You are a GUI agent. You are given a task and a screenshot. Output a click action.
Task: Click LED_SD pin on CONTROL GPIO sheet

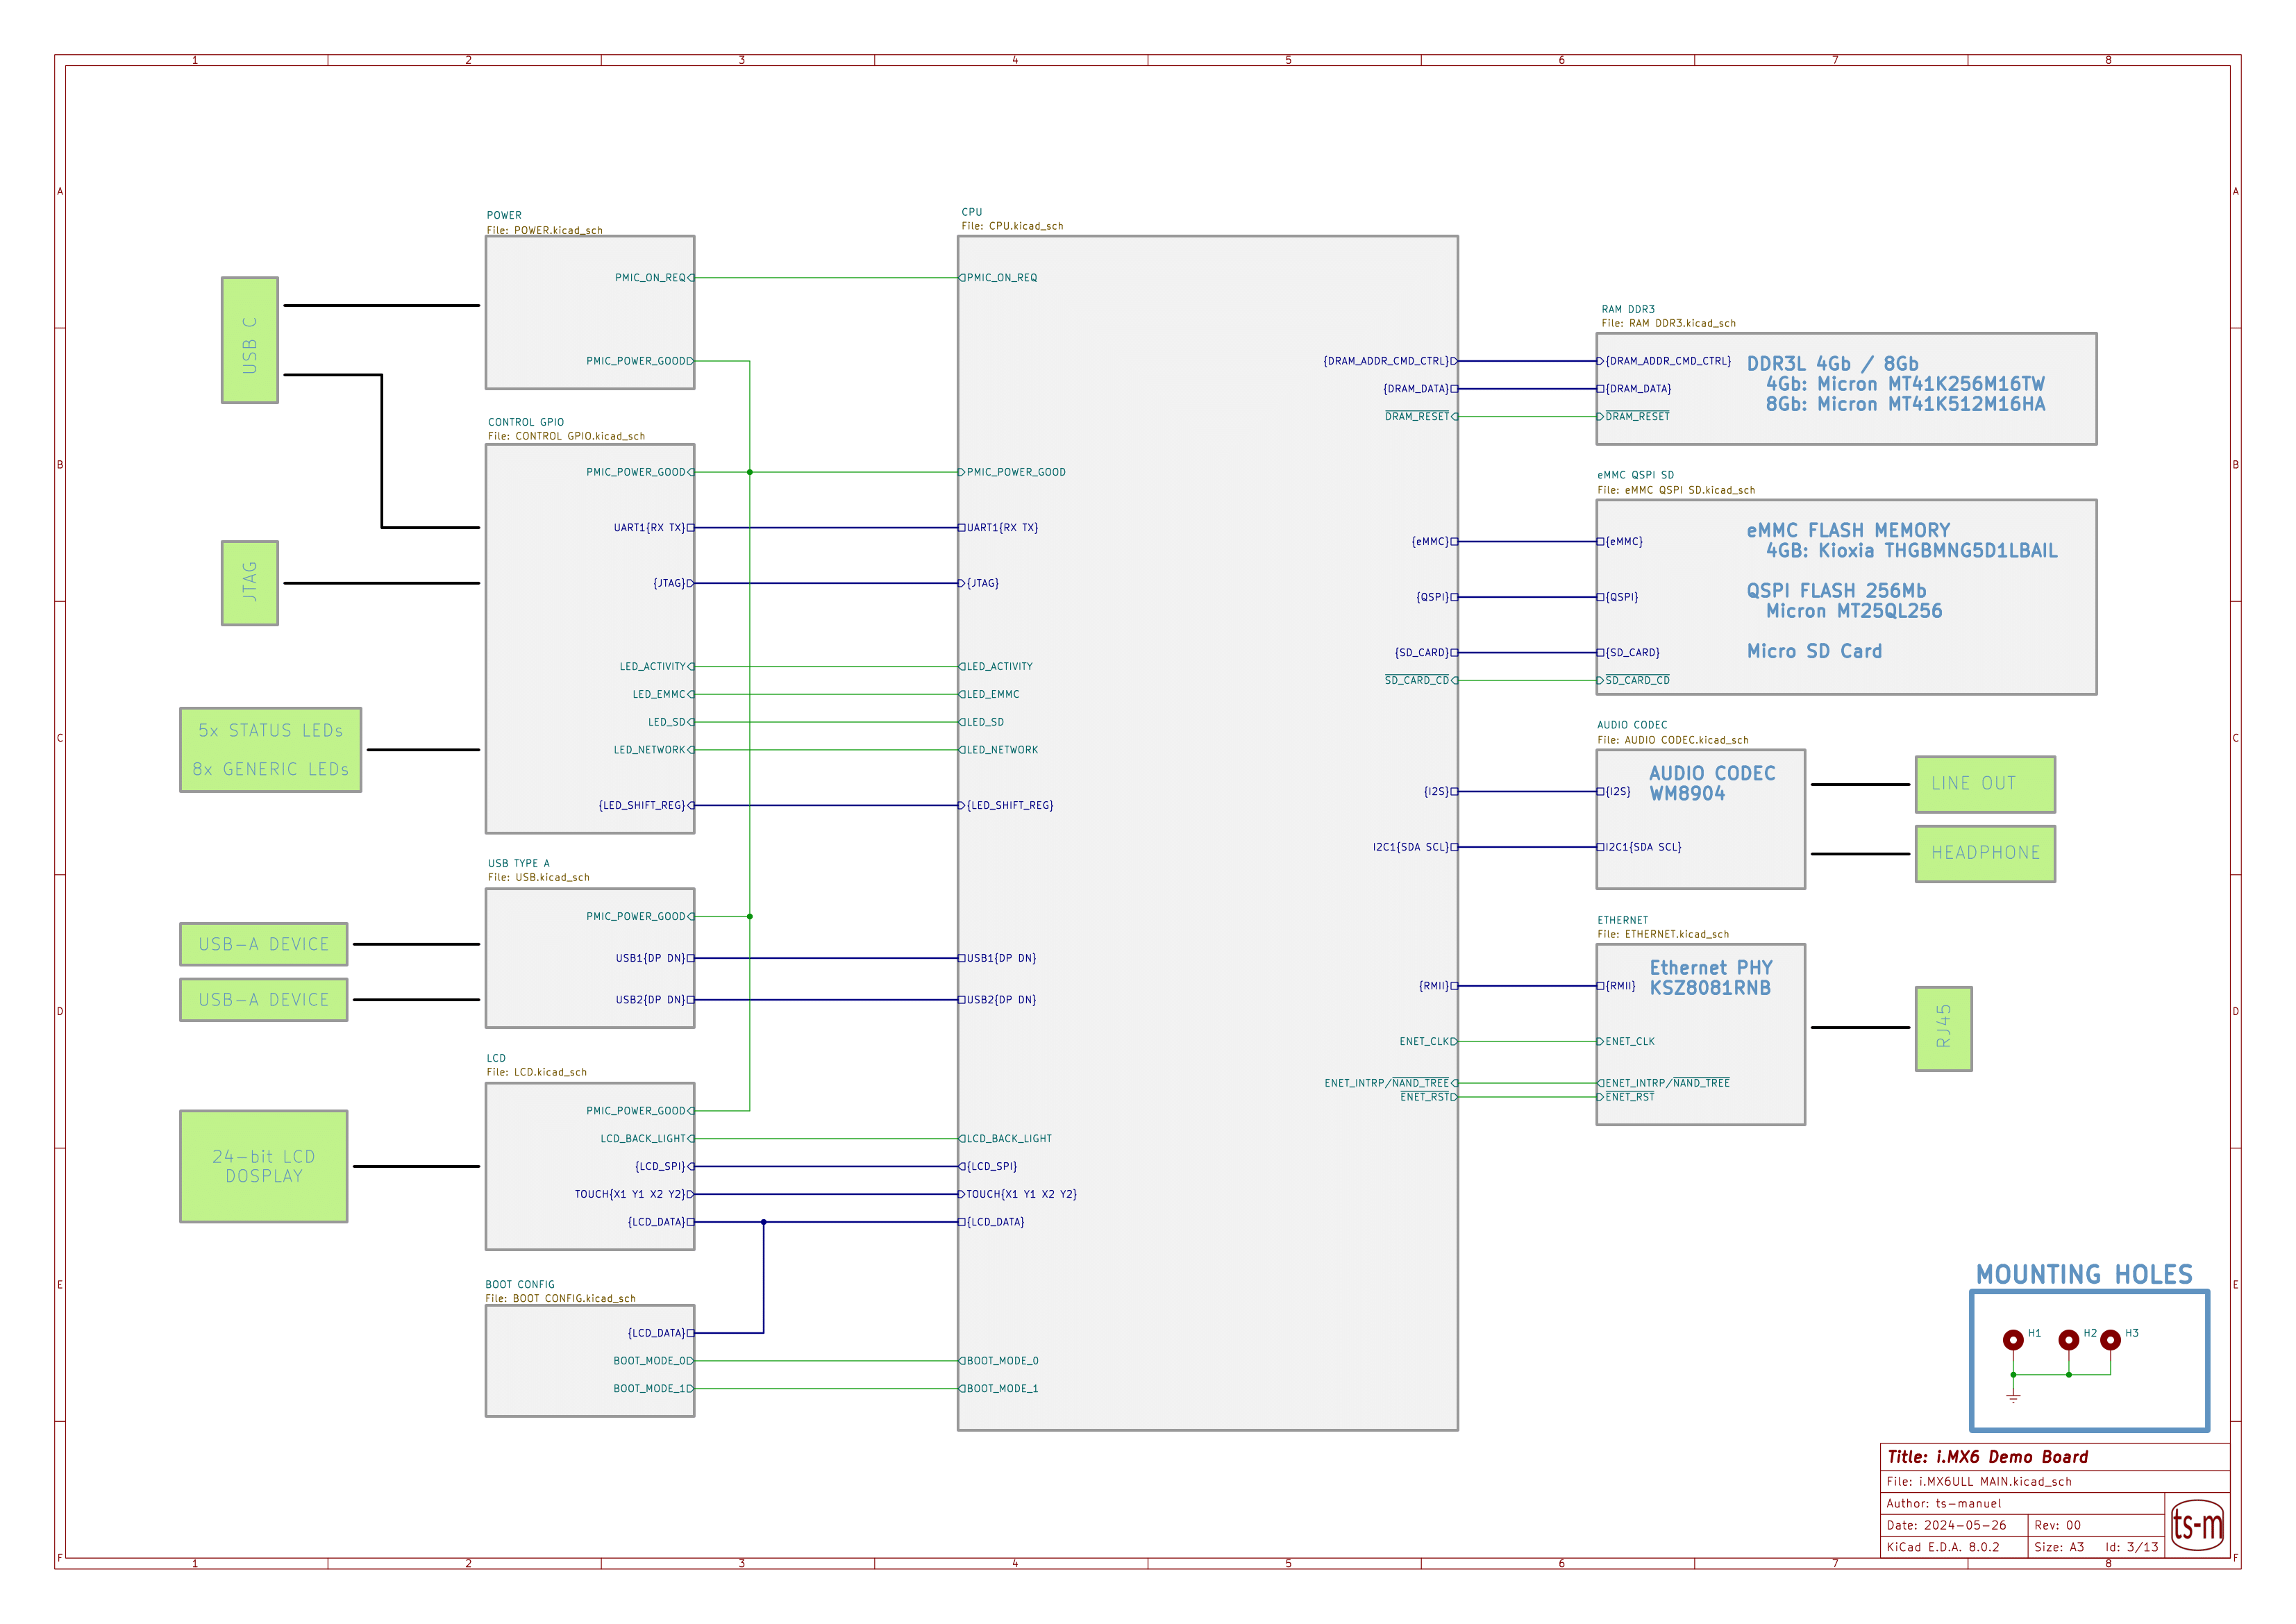pos(670,722)
